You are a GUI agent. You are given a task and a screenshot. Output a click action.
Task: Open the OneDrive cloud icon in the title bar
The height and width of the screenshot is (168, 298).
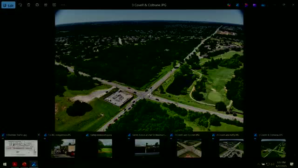coord(263,5)
